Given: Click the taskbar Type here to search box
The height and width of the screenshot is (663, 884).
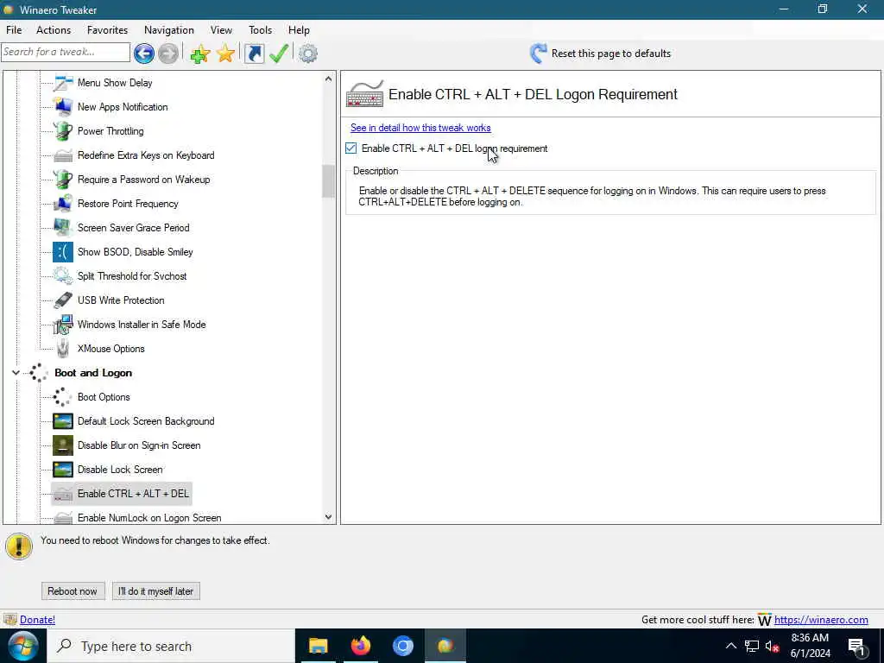Looking at the screenshot, I should [171, 646].
